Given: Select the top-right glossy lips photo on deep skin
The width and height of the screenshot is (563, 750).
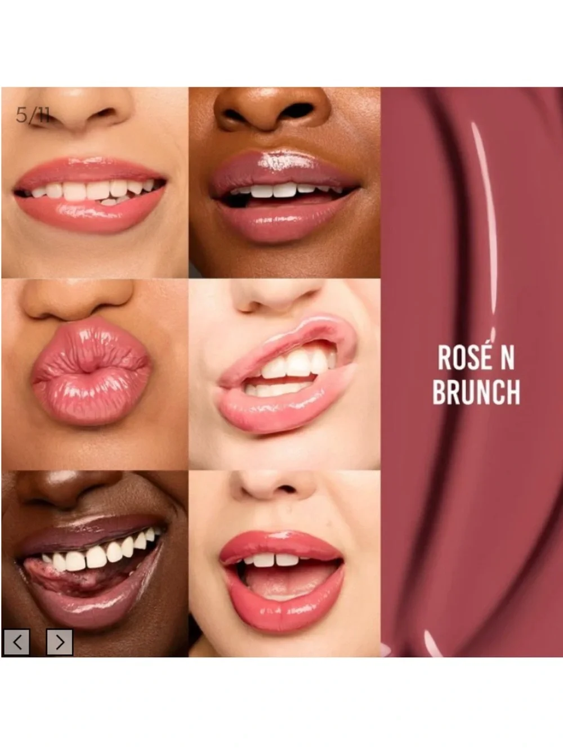Looking at the screenshot, I should pyautogui.click(x=285, y=183).
